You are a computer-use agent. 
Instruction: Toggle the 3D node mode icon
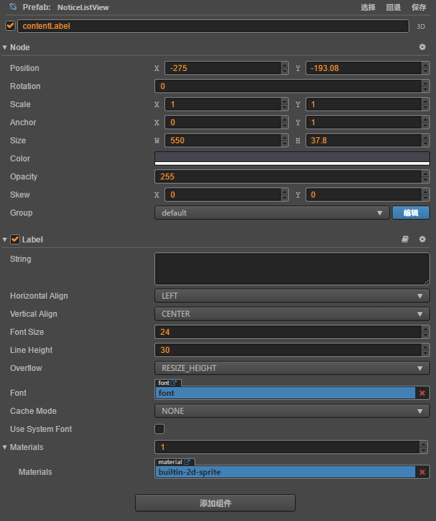pyautogui.click(x=421, y=27)
